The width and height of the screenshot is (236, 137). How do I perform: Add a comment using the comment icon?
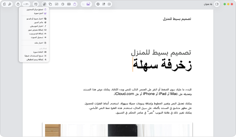[x=36, y=4]
